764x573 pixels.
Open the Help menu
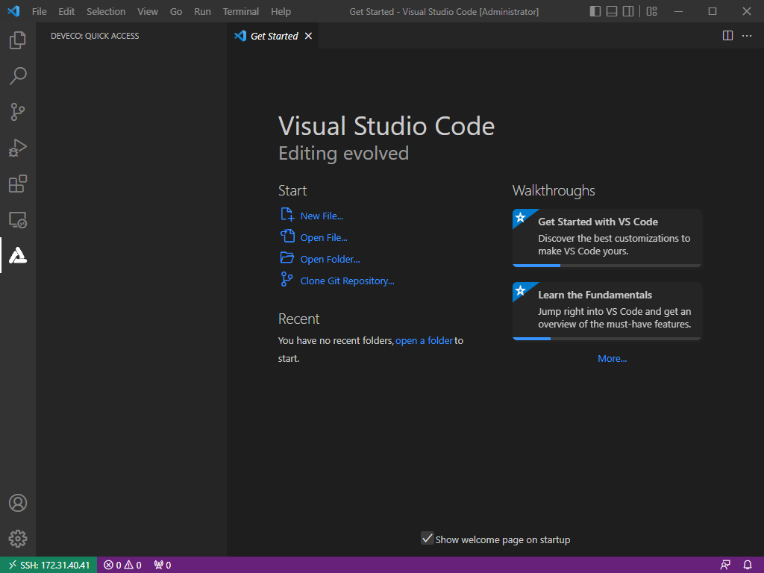click(281, 11)
